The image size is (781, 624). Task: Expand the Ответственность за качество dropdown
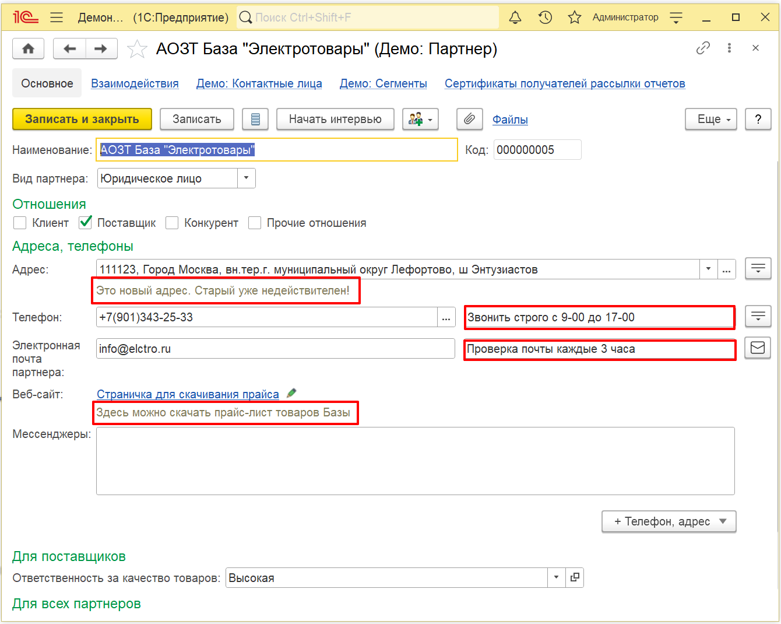coord(556,577)
